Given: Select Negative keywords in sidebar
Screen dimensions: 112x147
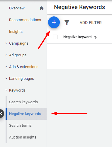Looking at the screenshot, I should [x=25, y=114].
